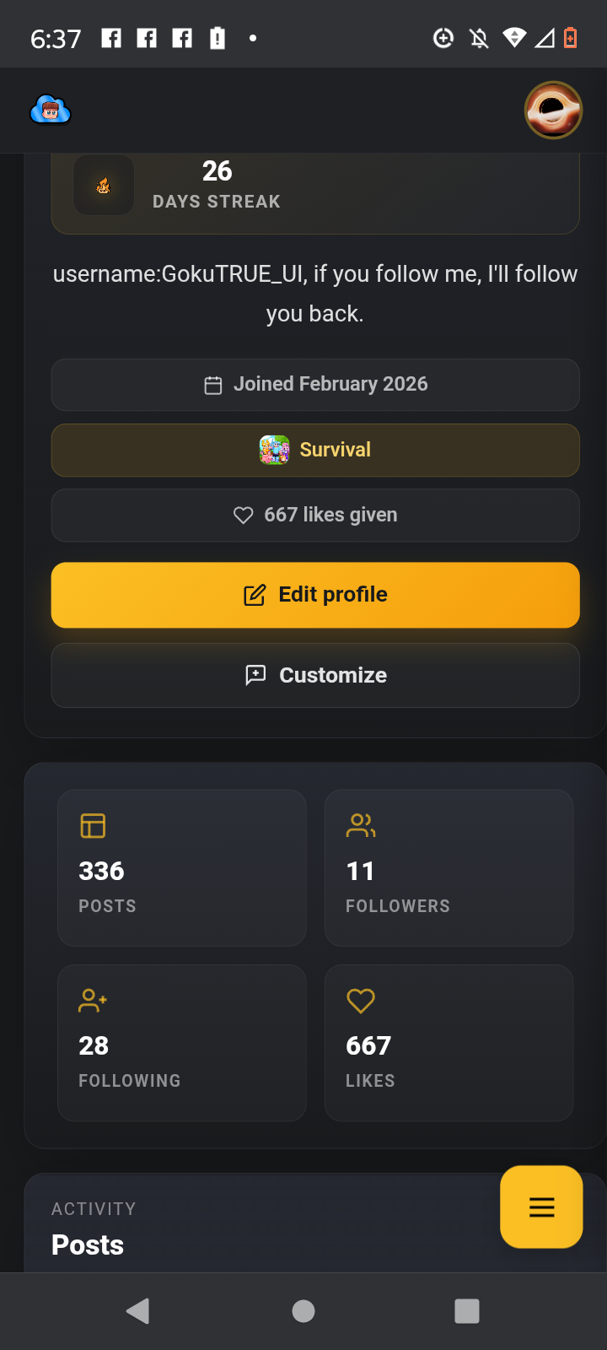Tap the followers people icon

(361, 825)
